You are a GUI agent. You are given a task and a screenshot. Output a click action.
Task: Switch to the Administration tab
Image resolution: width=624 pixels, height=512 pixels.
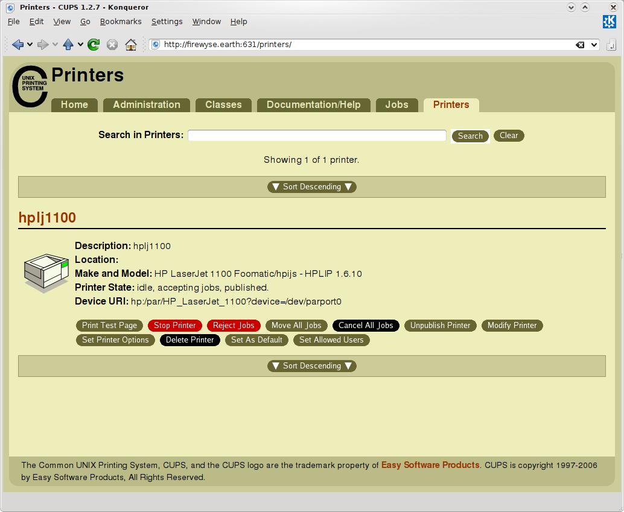click(147, 104)
